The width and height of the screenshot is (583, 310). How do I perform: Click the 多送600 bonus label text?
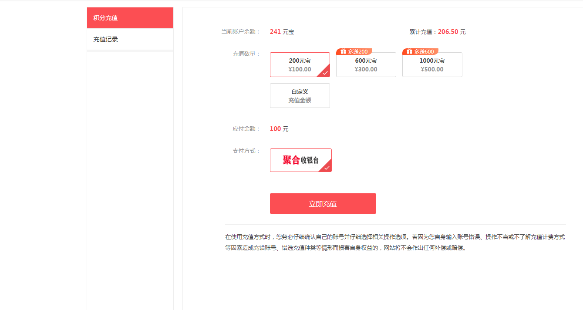[x=424, y=51]
